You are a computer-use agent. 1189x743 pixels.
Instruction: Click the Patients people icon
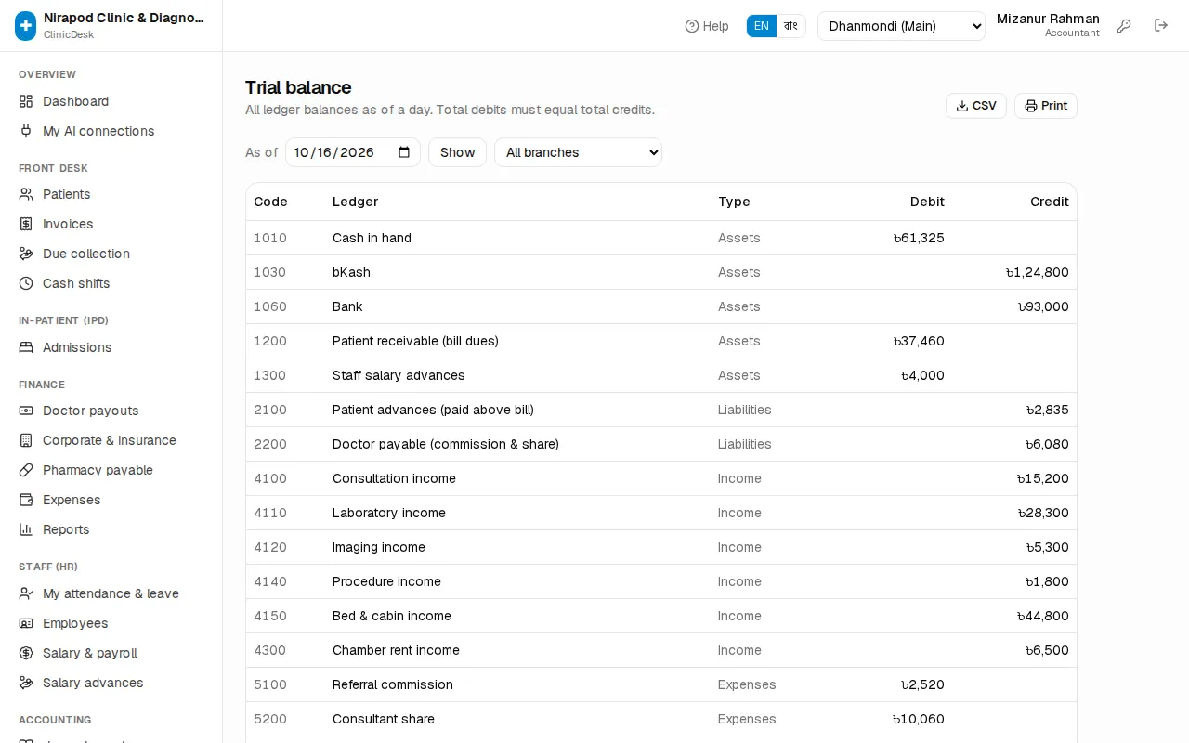click(x=26, y=194)
